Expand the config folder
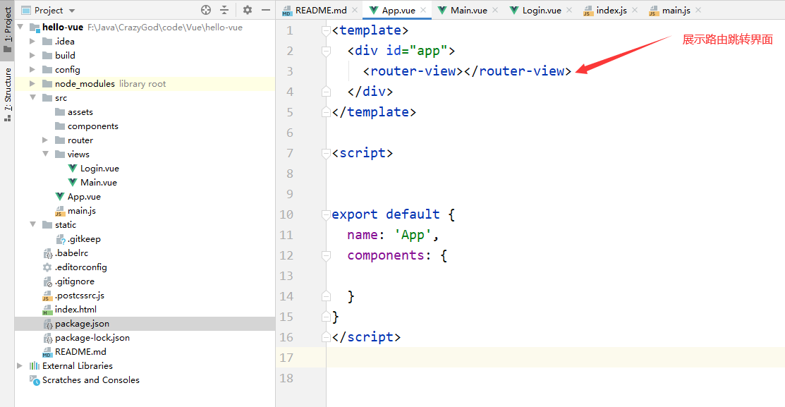The image size is (785, 407). [x=32, y=69]
